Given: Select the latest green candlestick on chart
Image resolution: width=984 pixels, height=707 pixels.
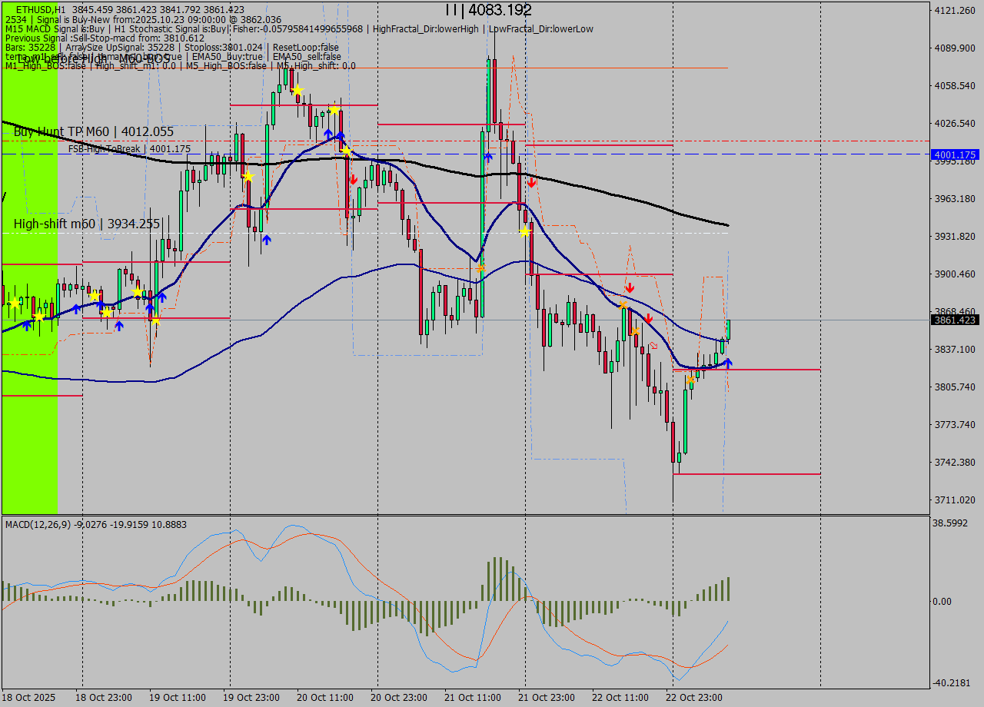Looking at the screenshot, I should tap(728, 330).
